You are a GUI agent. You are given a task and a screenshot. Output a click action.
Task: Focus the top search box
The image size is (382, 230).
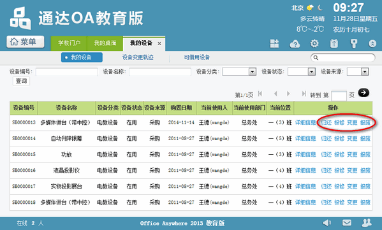342,58
